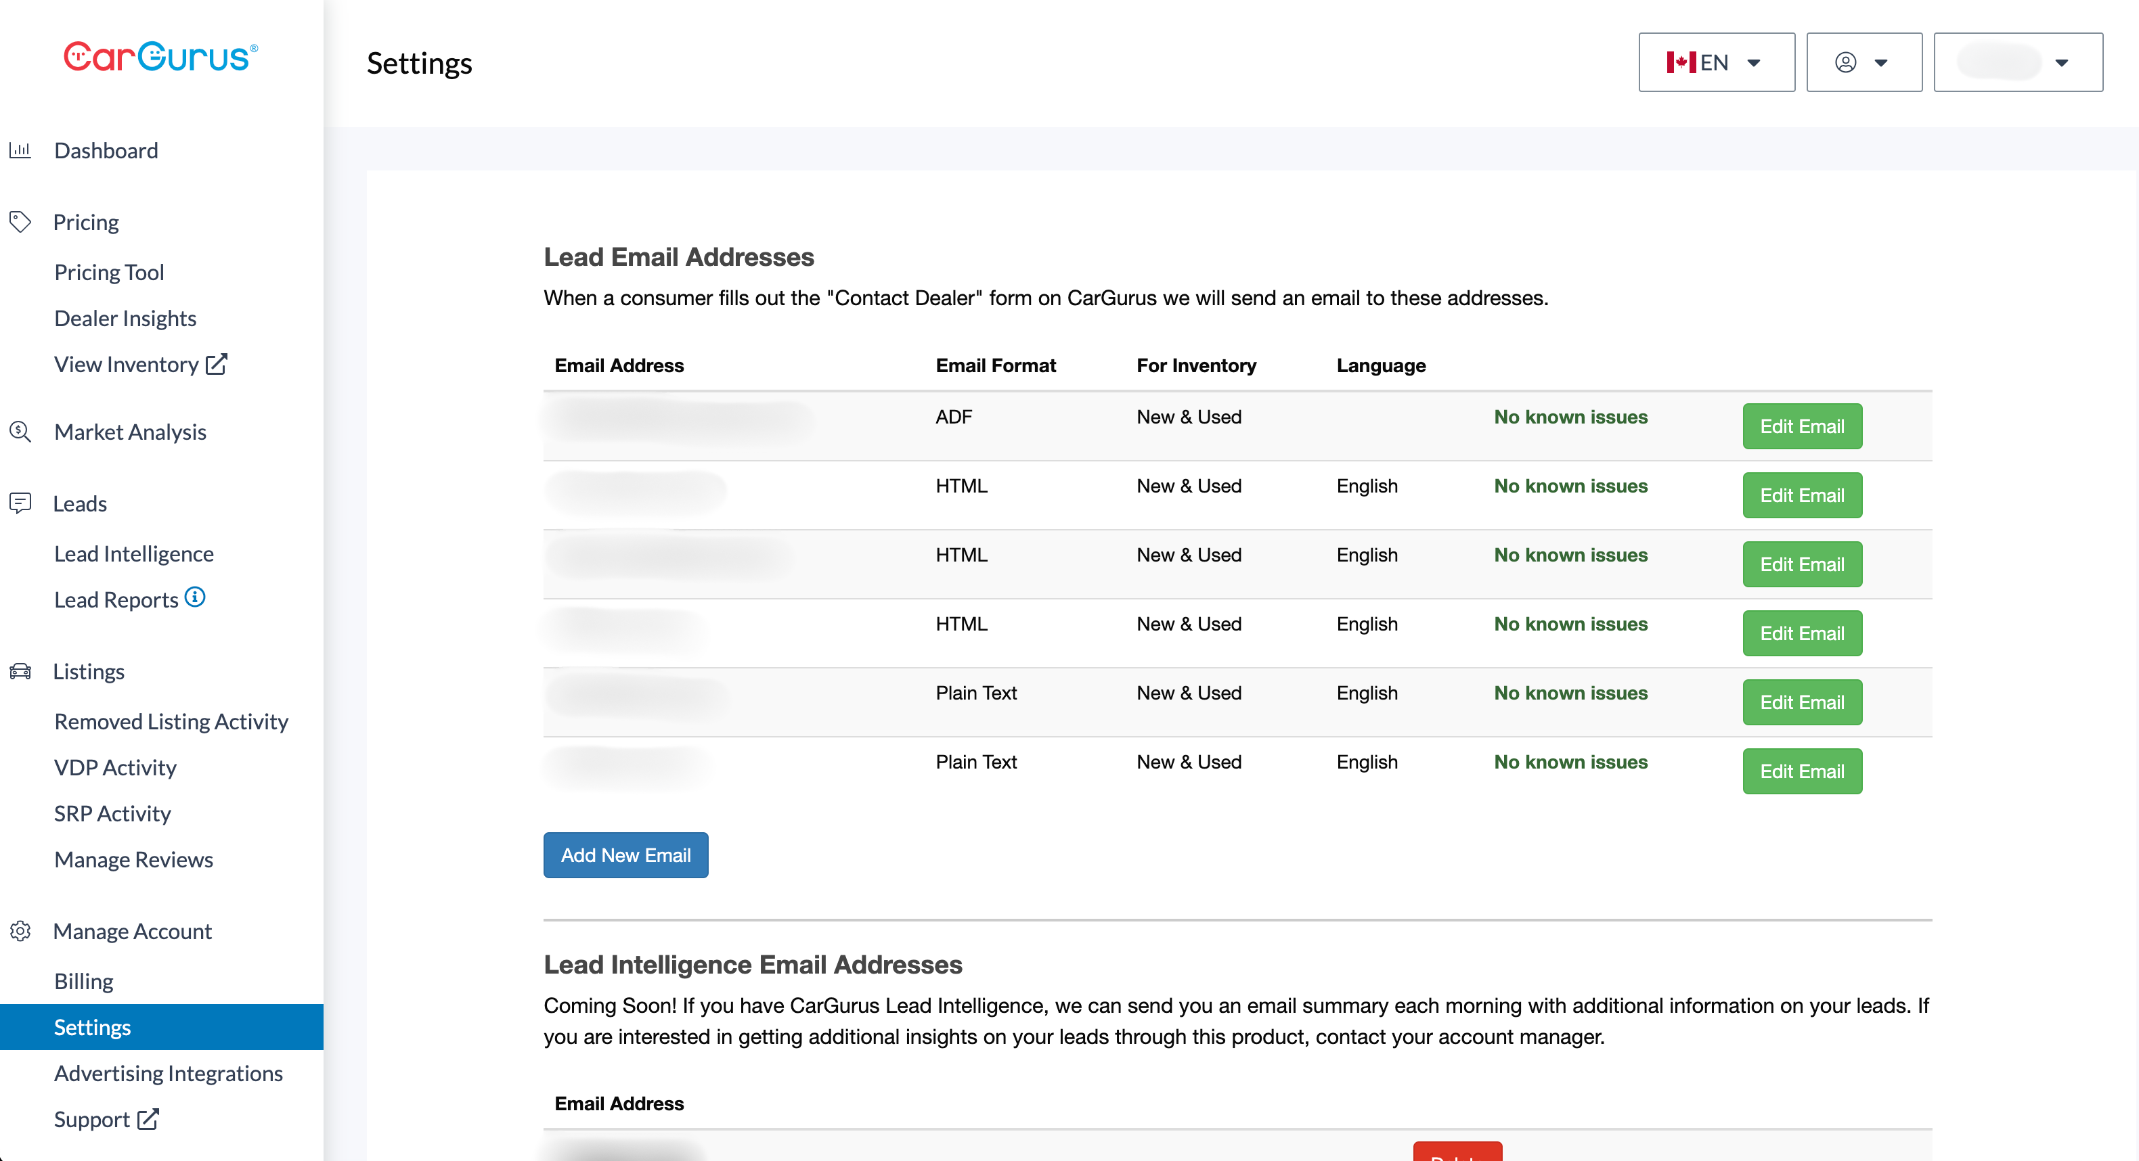Click the Dashboard bar chart icon
The height and width of the screenshot is (1161, 2139).
(x=20, y=150)
